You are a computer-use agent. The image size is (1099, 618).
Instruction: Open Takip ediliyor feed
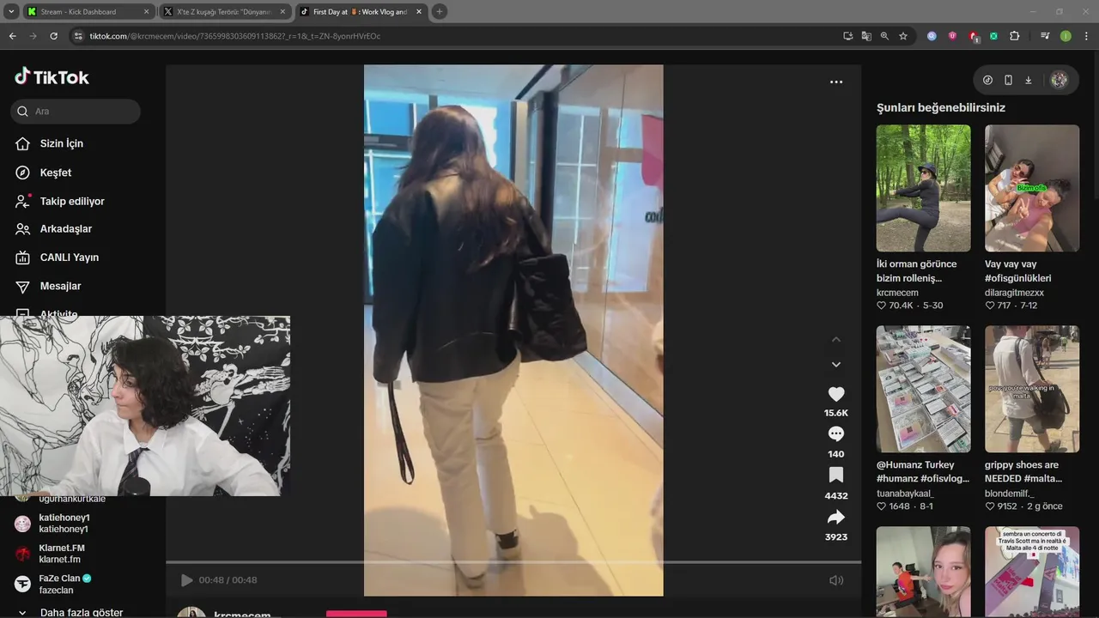[72, 201]
